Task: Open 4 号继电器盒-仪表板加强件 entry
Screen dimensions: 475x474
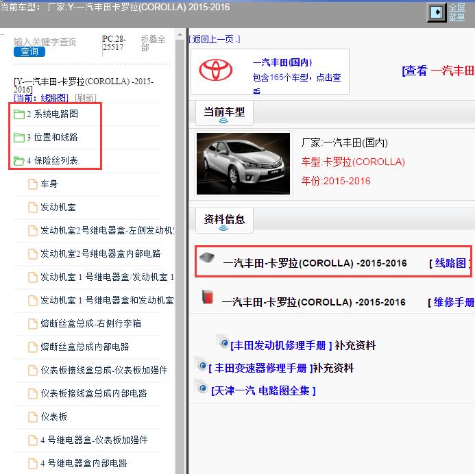Action: [x=94, y=440]
